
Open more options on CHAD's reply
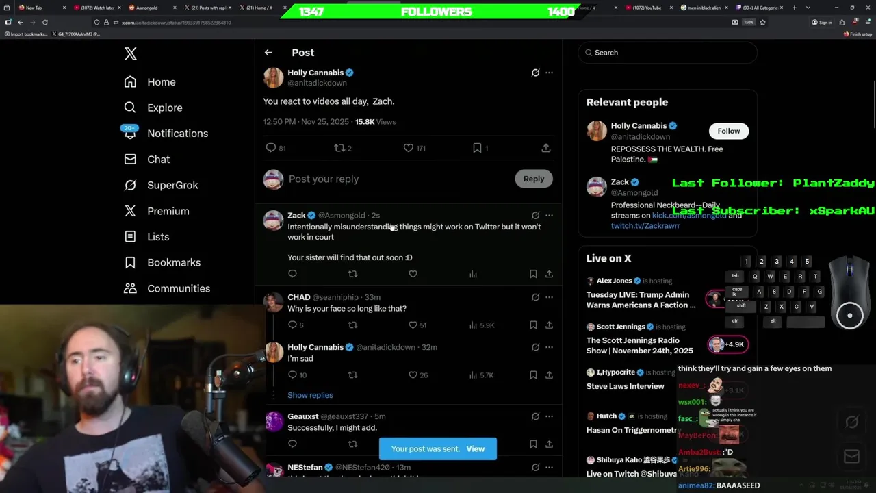(549, 298)
